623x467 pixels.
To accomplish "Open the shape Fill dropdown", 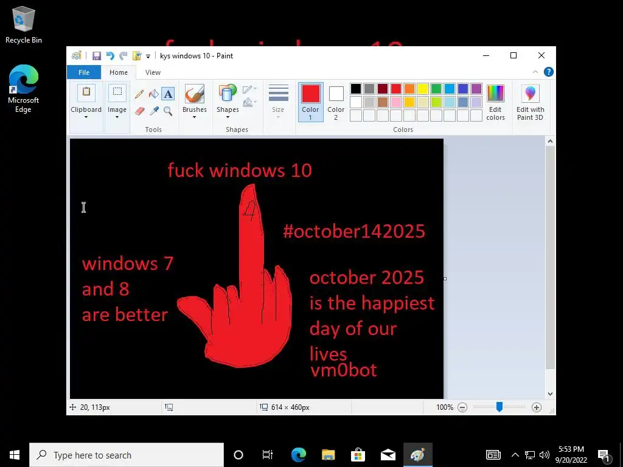I will pyautogui.click(x=249, y=103).
